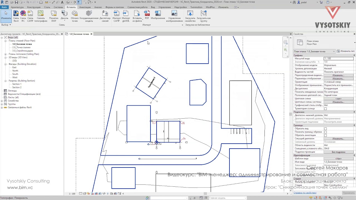Open the Файл menu
This screenshot has height=200, width=356.
(x=4, y=7)
